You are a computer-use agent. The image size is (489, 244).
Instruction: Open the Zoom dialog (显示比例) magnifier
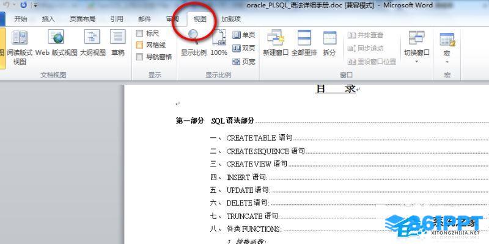(194, 43)
